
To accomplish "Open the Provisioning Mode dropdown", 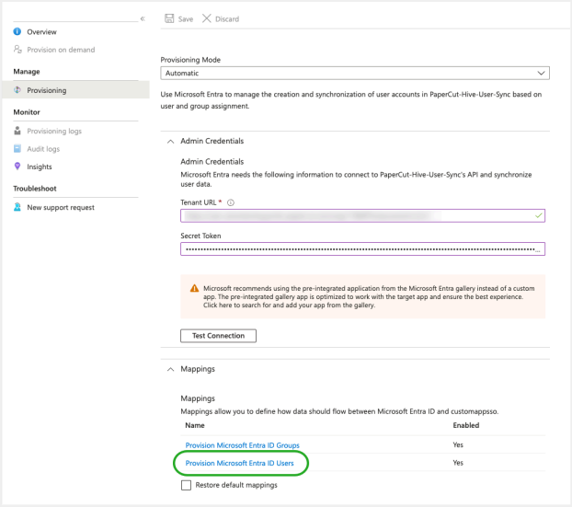I will 355,73.
